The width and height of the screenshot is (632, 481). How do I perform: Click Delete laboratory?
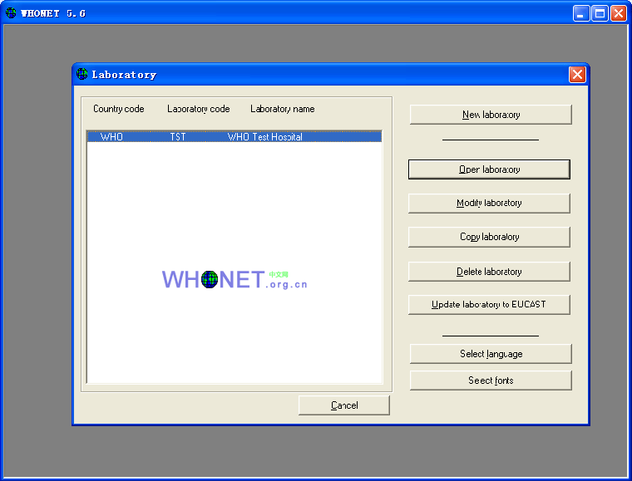[x=489, y=272]
